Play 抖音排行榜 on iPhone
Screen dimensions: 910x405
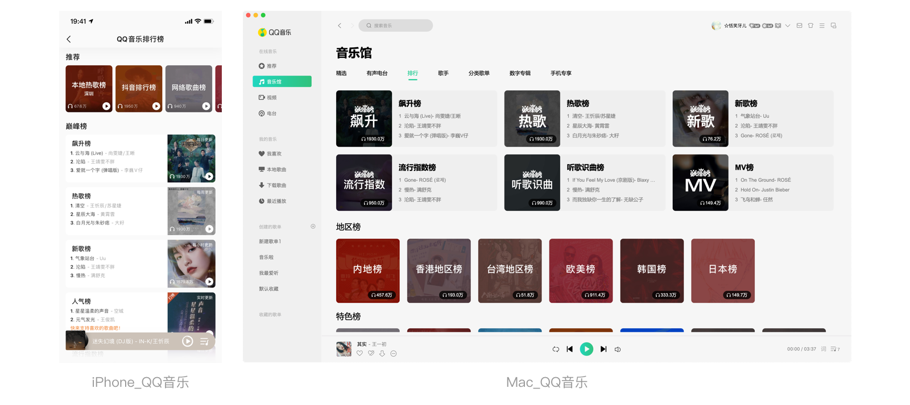click(x=156, y=106)
